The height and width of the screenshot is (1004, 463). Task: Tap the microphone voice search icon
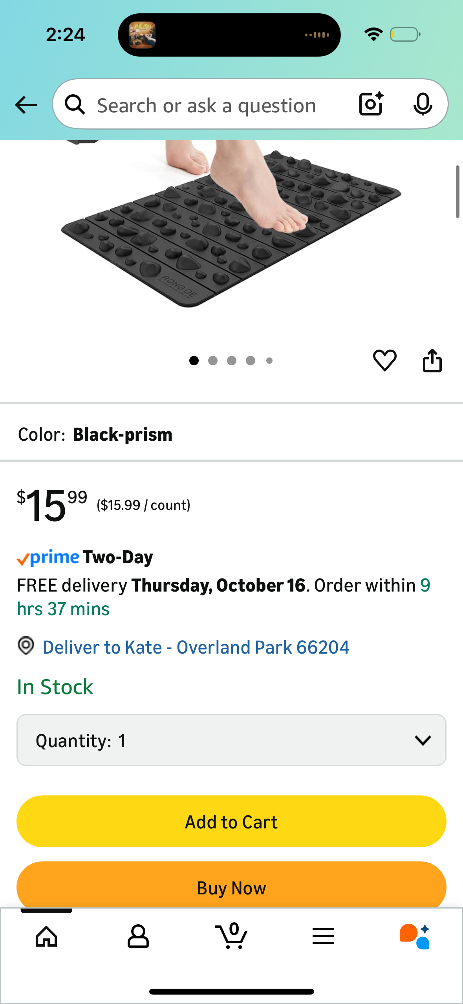[423, 104]
